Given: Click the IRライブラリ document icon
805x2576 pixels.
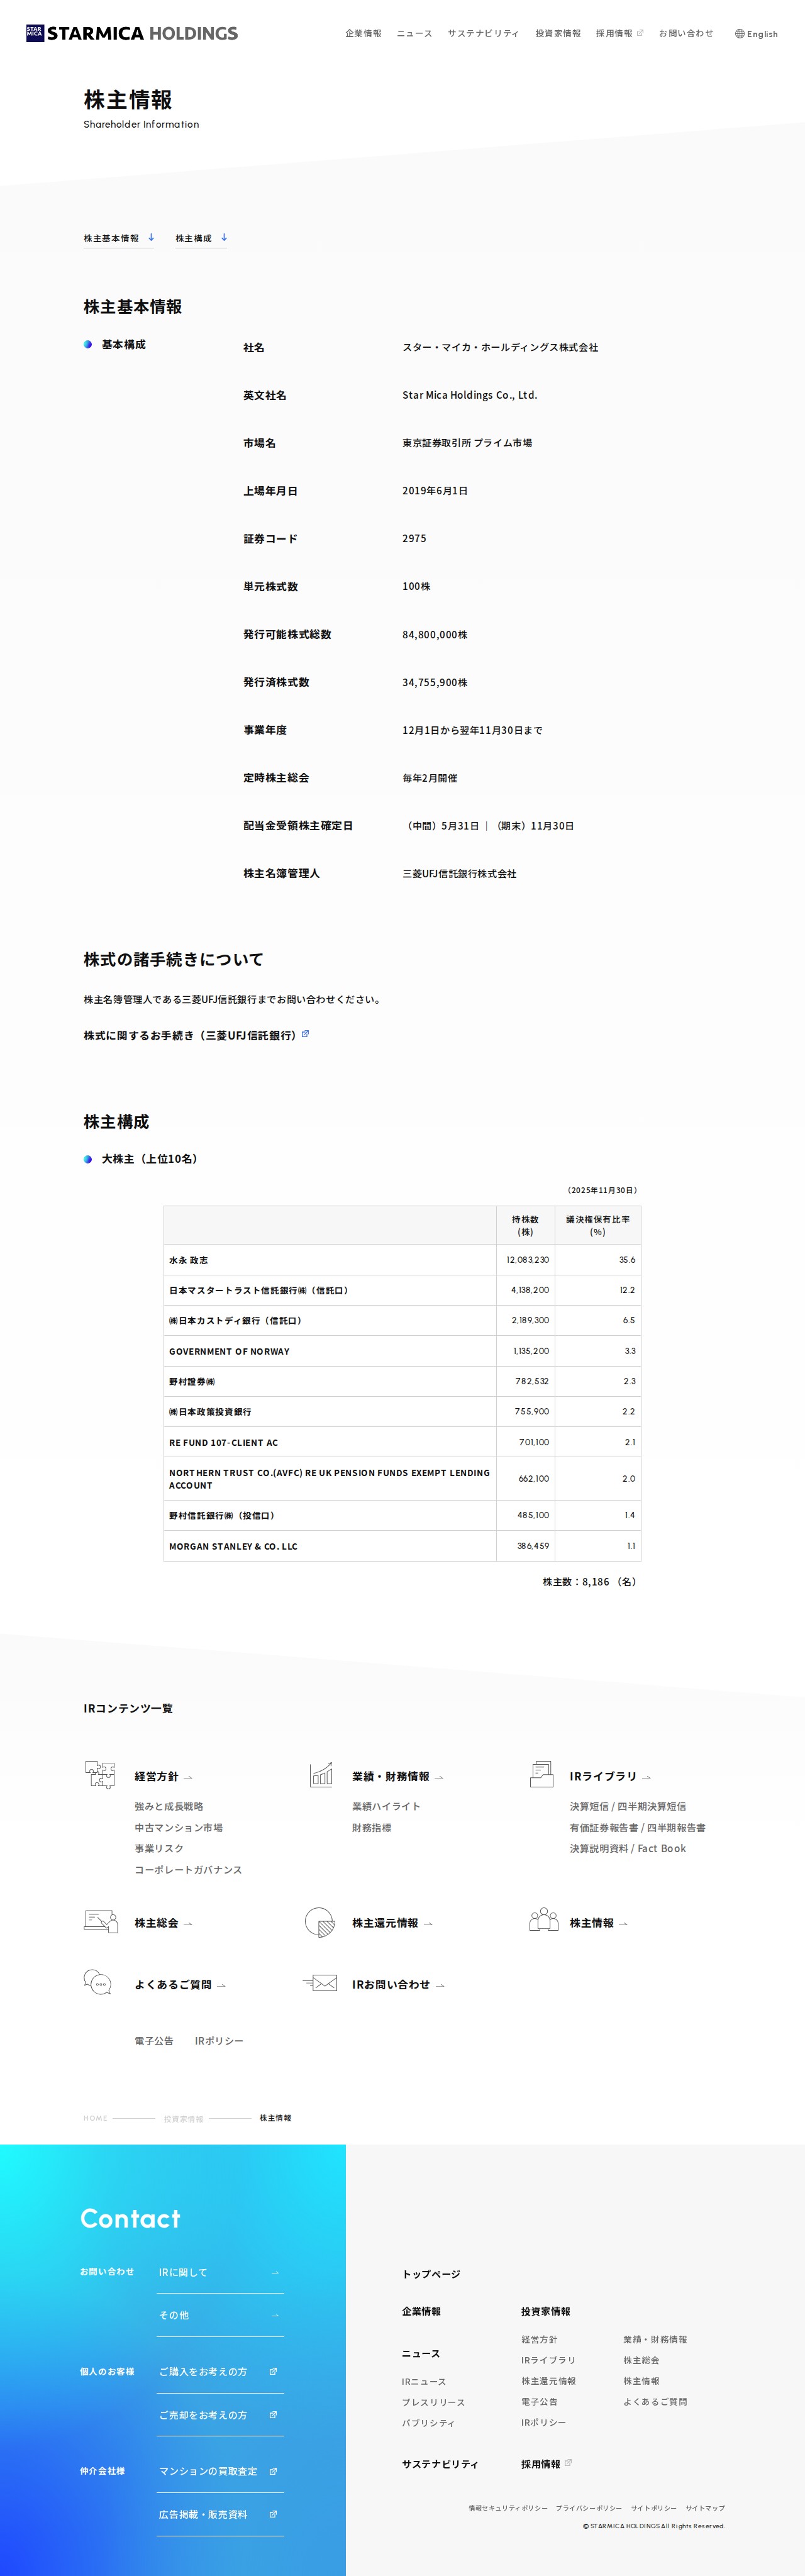Looking at the screenshot, I should tap(541, 1774).
